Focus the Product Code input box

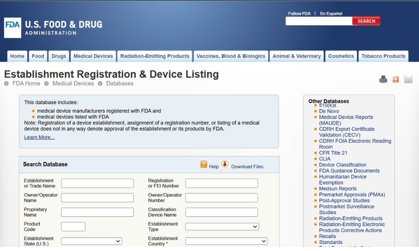click(73, 227)
